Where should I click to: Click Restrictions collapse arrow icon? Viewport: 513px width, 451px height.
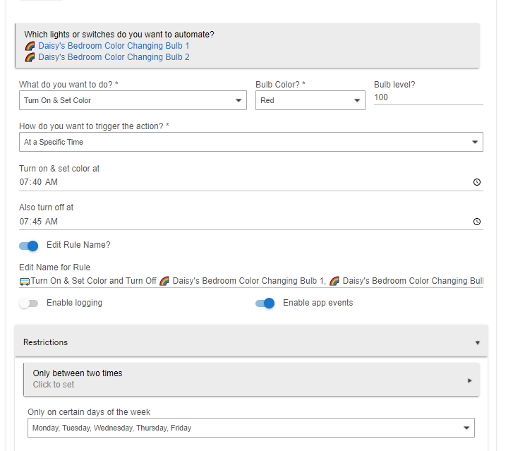point(477,343)
